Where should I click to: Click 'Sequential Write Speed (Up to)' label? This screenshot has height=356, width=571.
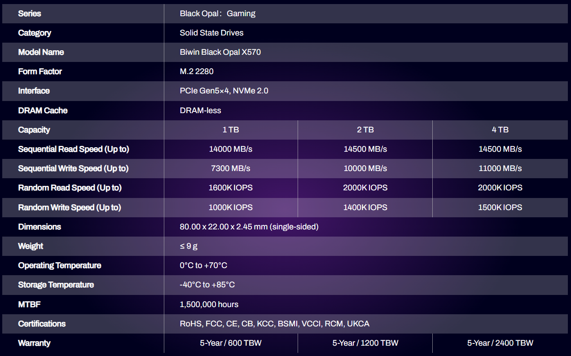click(x=73, y=168)
